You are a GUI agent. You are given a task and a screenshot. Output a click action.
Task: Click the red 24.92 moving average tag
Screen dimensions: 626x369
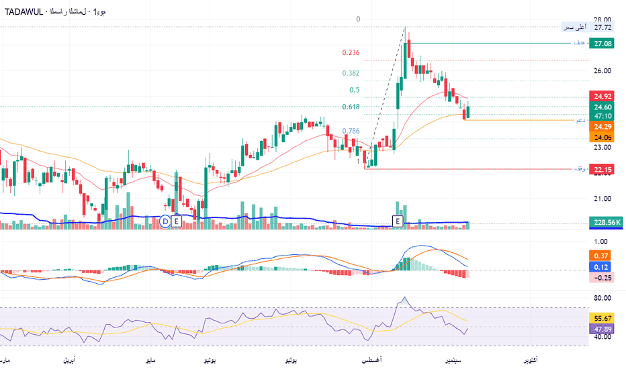pyautogui.click(x=602, y=96)
